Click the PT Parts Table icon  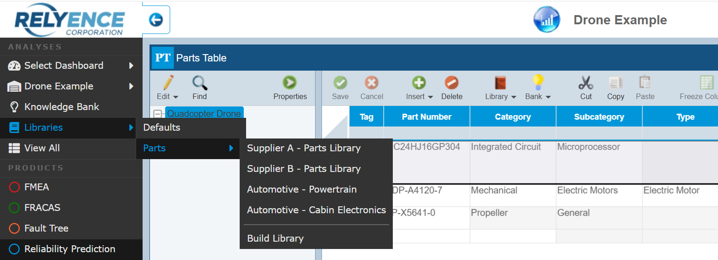(162, 58)
